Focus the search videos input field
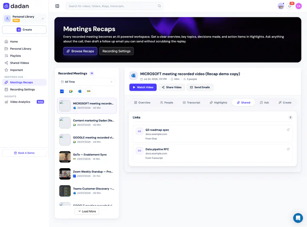The width and height of the screenshot is (307, 227). (114, 6)
